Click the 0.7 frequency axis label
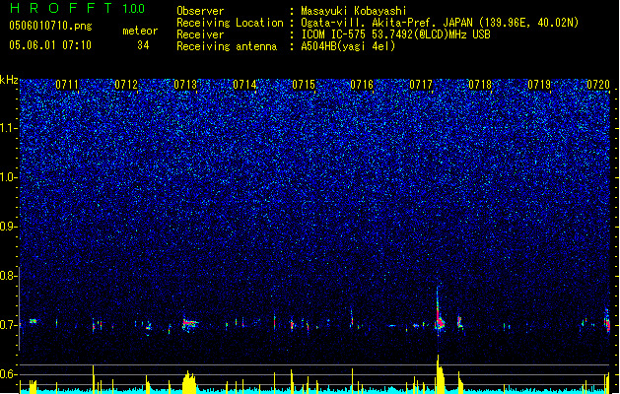 pyautogui.click(x=9, y=325)
